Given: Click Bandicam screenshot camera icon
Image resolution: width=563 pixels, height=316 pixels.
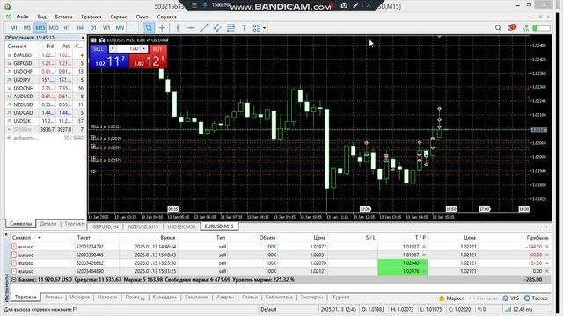Looking at the screenshot, I should (x=344, y=5).
